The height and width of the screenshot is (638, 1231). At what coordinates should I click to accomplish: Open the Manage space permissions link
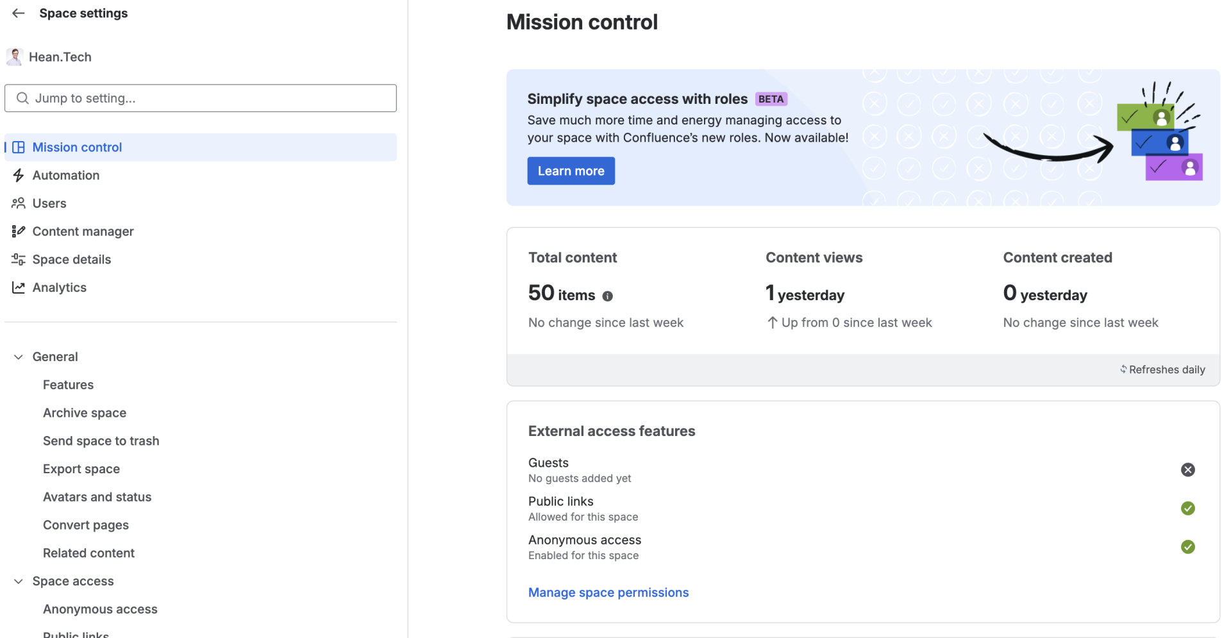[608, 592]
